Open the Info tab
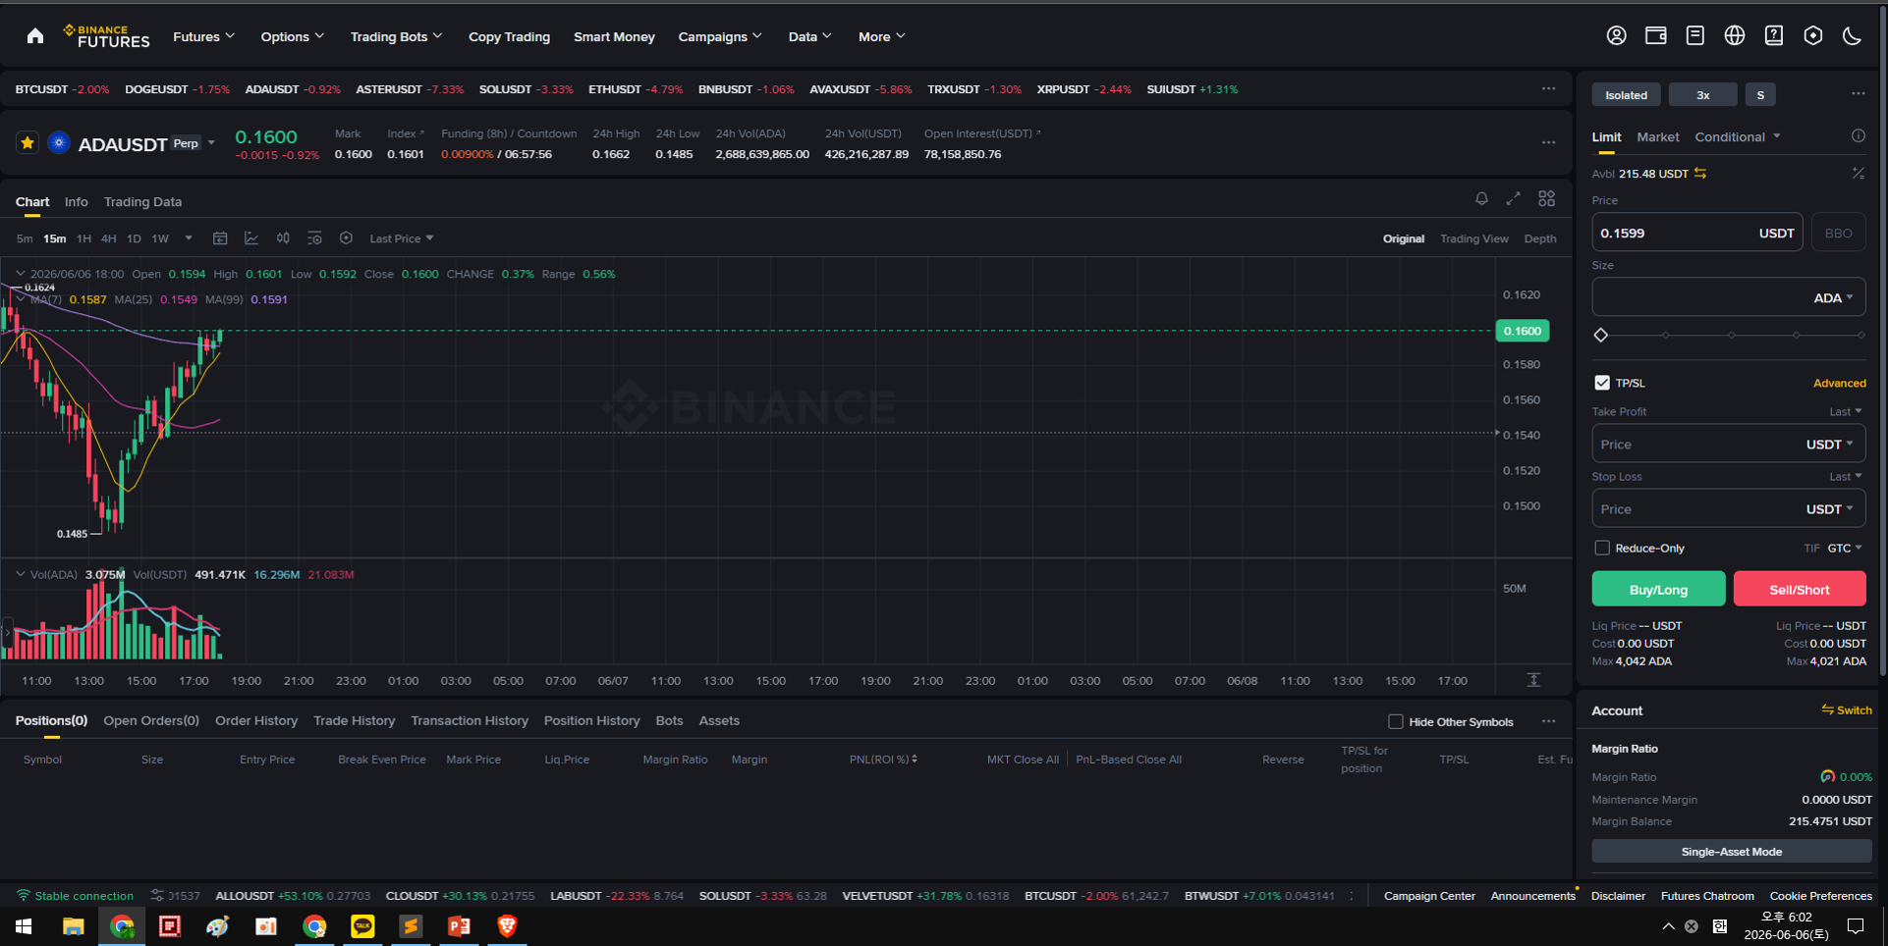Viewport: 1888px width, 946px height. coord(76,201)
